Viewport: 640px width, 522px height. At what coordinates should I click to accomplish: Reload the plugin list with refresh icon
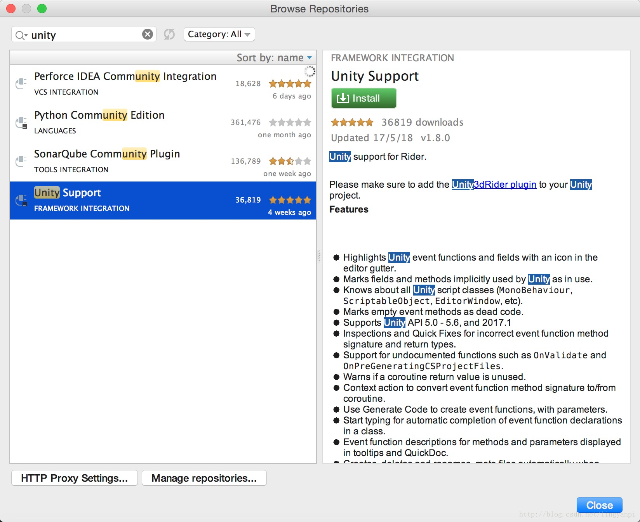tap(169, 34)
